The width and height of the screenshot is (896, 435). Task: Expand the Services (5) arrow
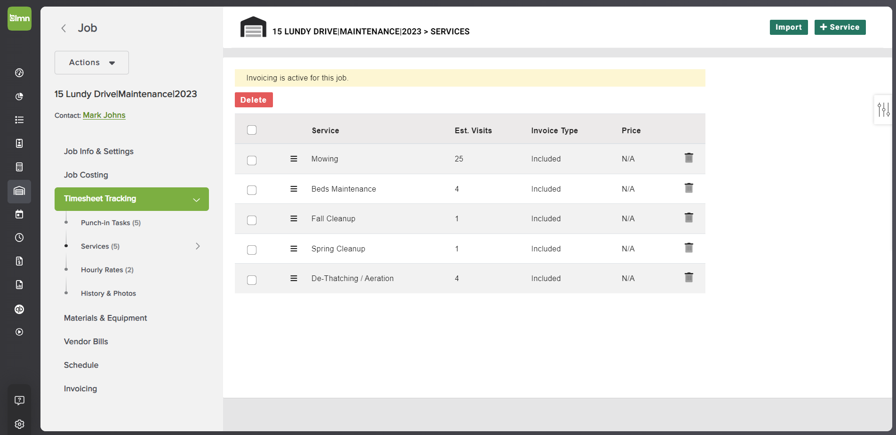click(x=198, y=246)
